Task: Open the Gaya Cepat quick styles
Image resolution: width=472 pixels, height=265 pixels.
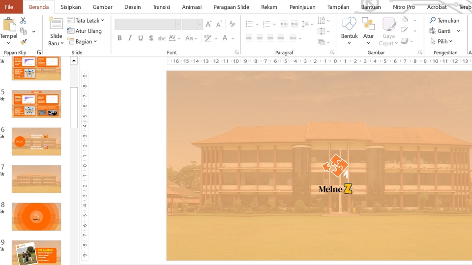Action: pos(388,31)
